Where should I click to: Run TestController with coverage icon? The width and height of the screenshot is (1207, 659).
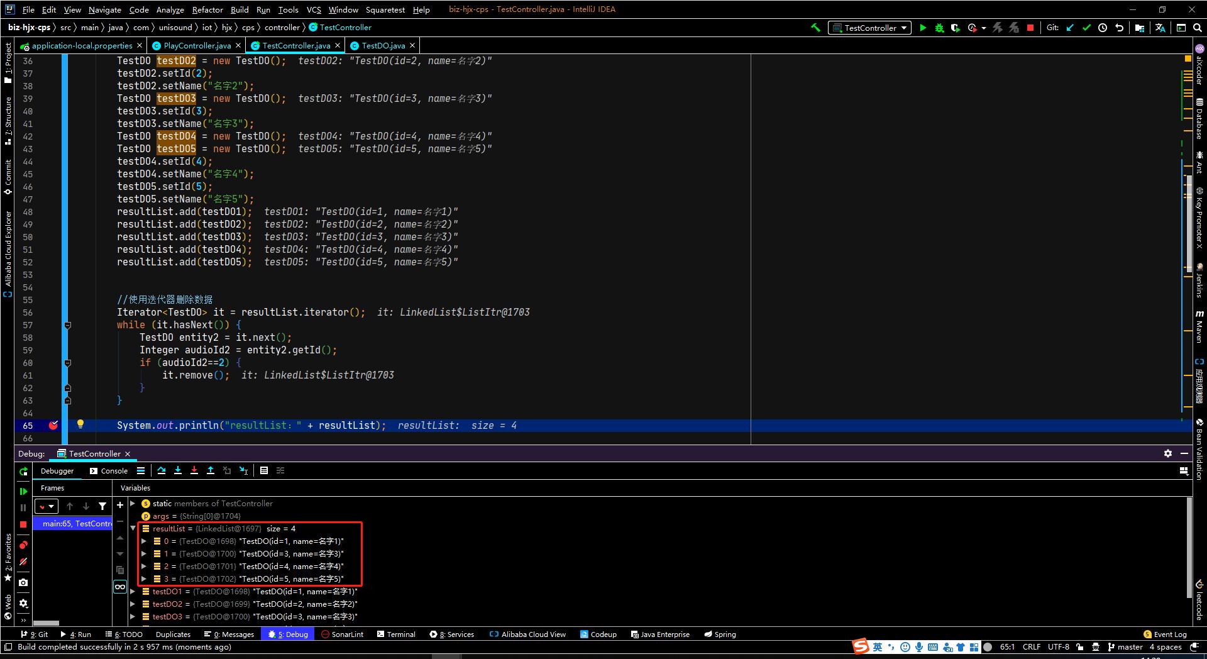956,28
